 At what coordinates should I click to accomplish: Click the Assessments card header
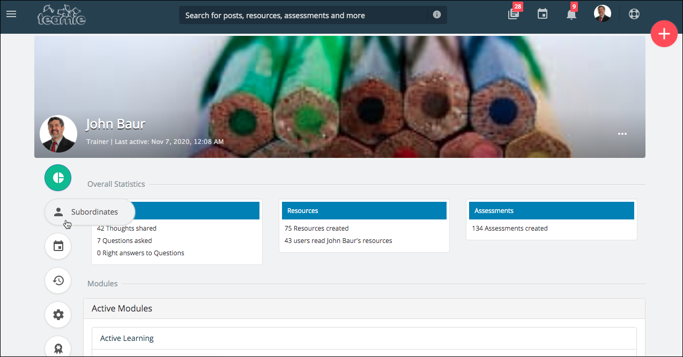(x=552, y=211)
